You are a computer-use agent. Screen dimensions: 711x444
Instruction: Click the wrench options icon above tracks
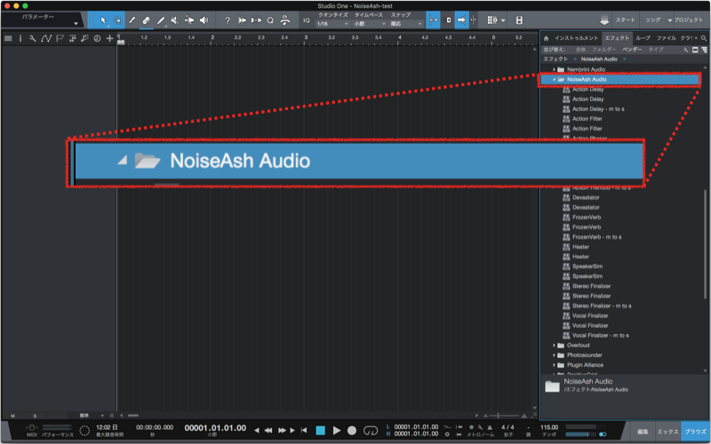[33, 38]
